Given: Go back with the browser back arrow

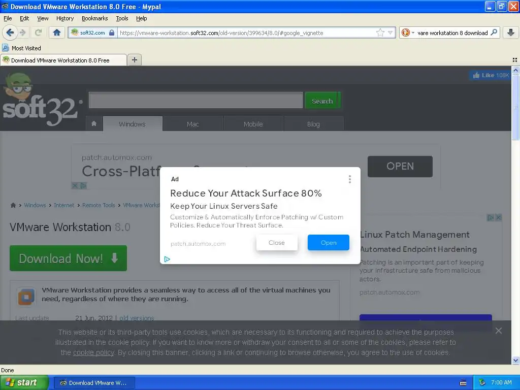Looking at the screenshot, I should pos(10,32).
